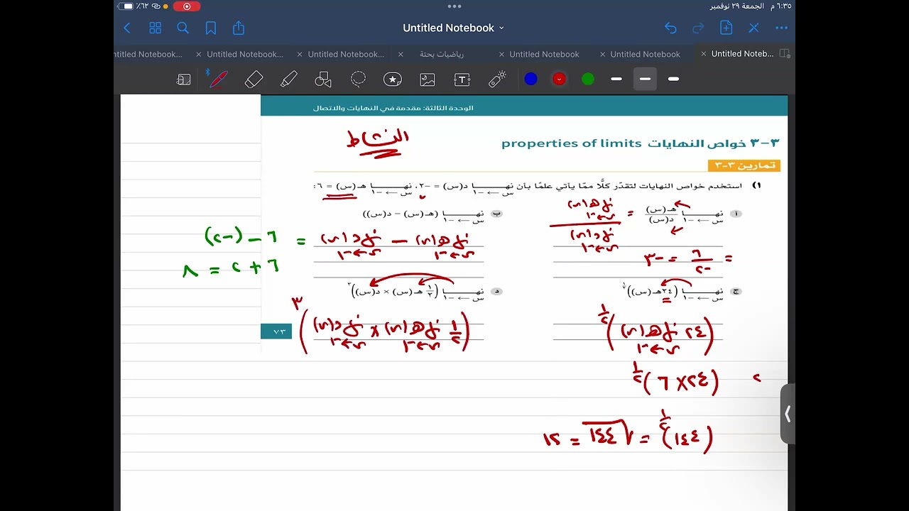This screenshot has width=909, height=511.
Task: Open the share and export menu
Action: point(239,28)
